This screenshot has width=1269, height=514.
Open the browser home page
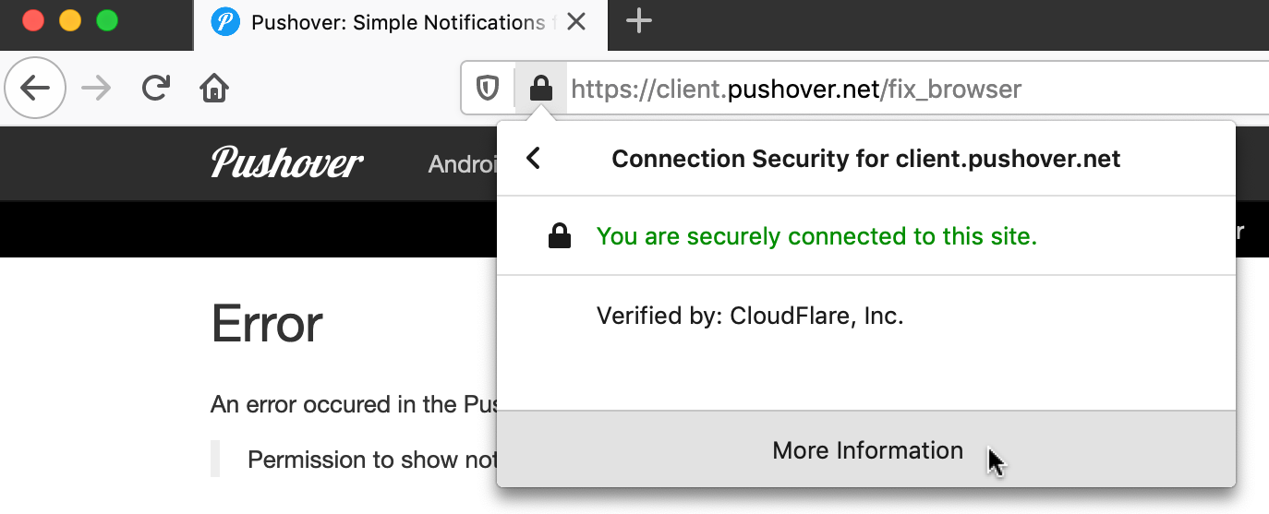click(x=214, y=89)
